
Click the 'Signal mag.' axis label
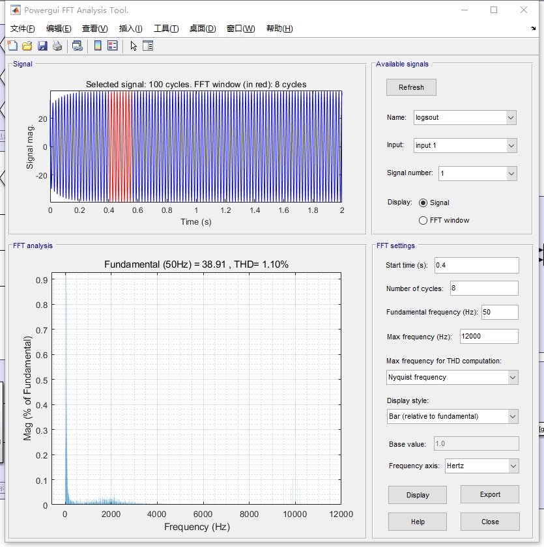(x=30, y=147)
